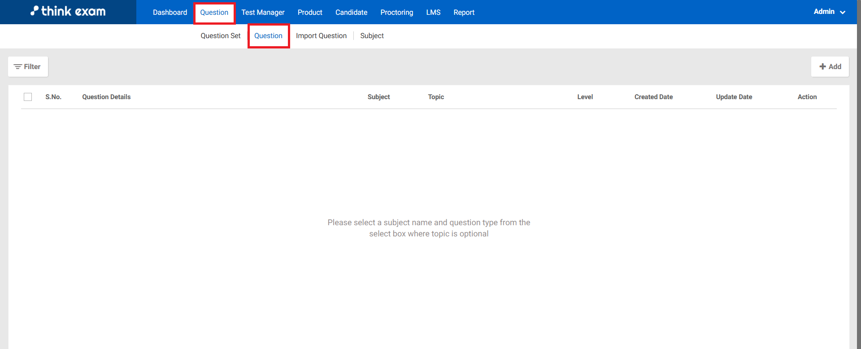Go to the Dashboard menu

point(170,13)
